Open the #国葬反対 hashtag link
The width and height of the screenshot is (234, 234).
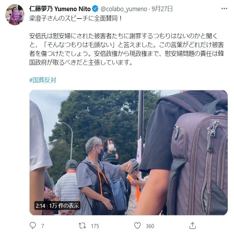43,80
